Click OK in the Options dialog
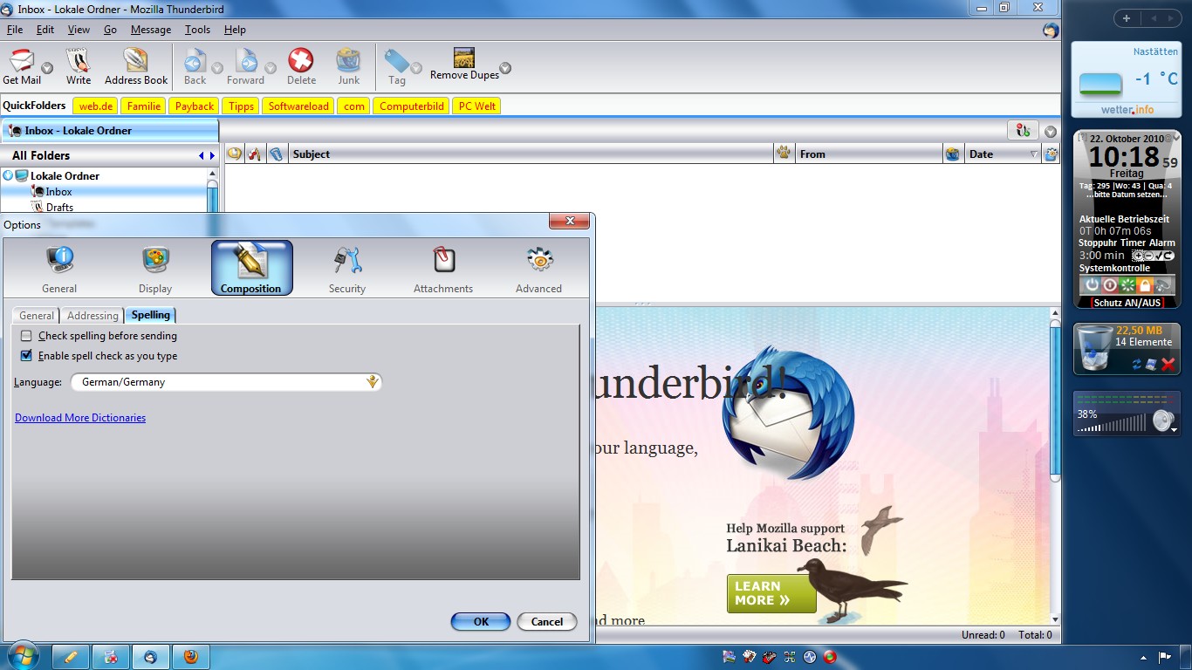Image resolution: width=1192 pixels, height=670 pixels. pos(481,621)
